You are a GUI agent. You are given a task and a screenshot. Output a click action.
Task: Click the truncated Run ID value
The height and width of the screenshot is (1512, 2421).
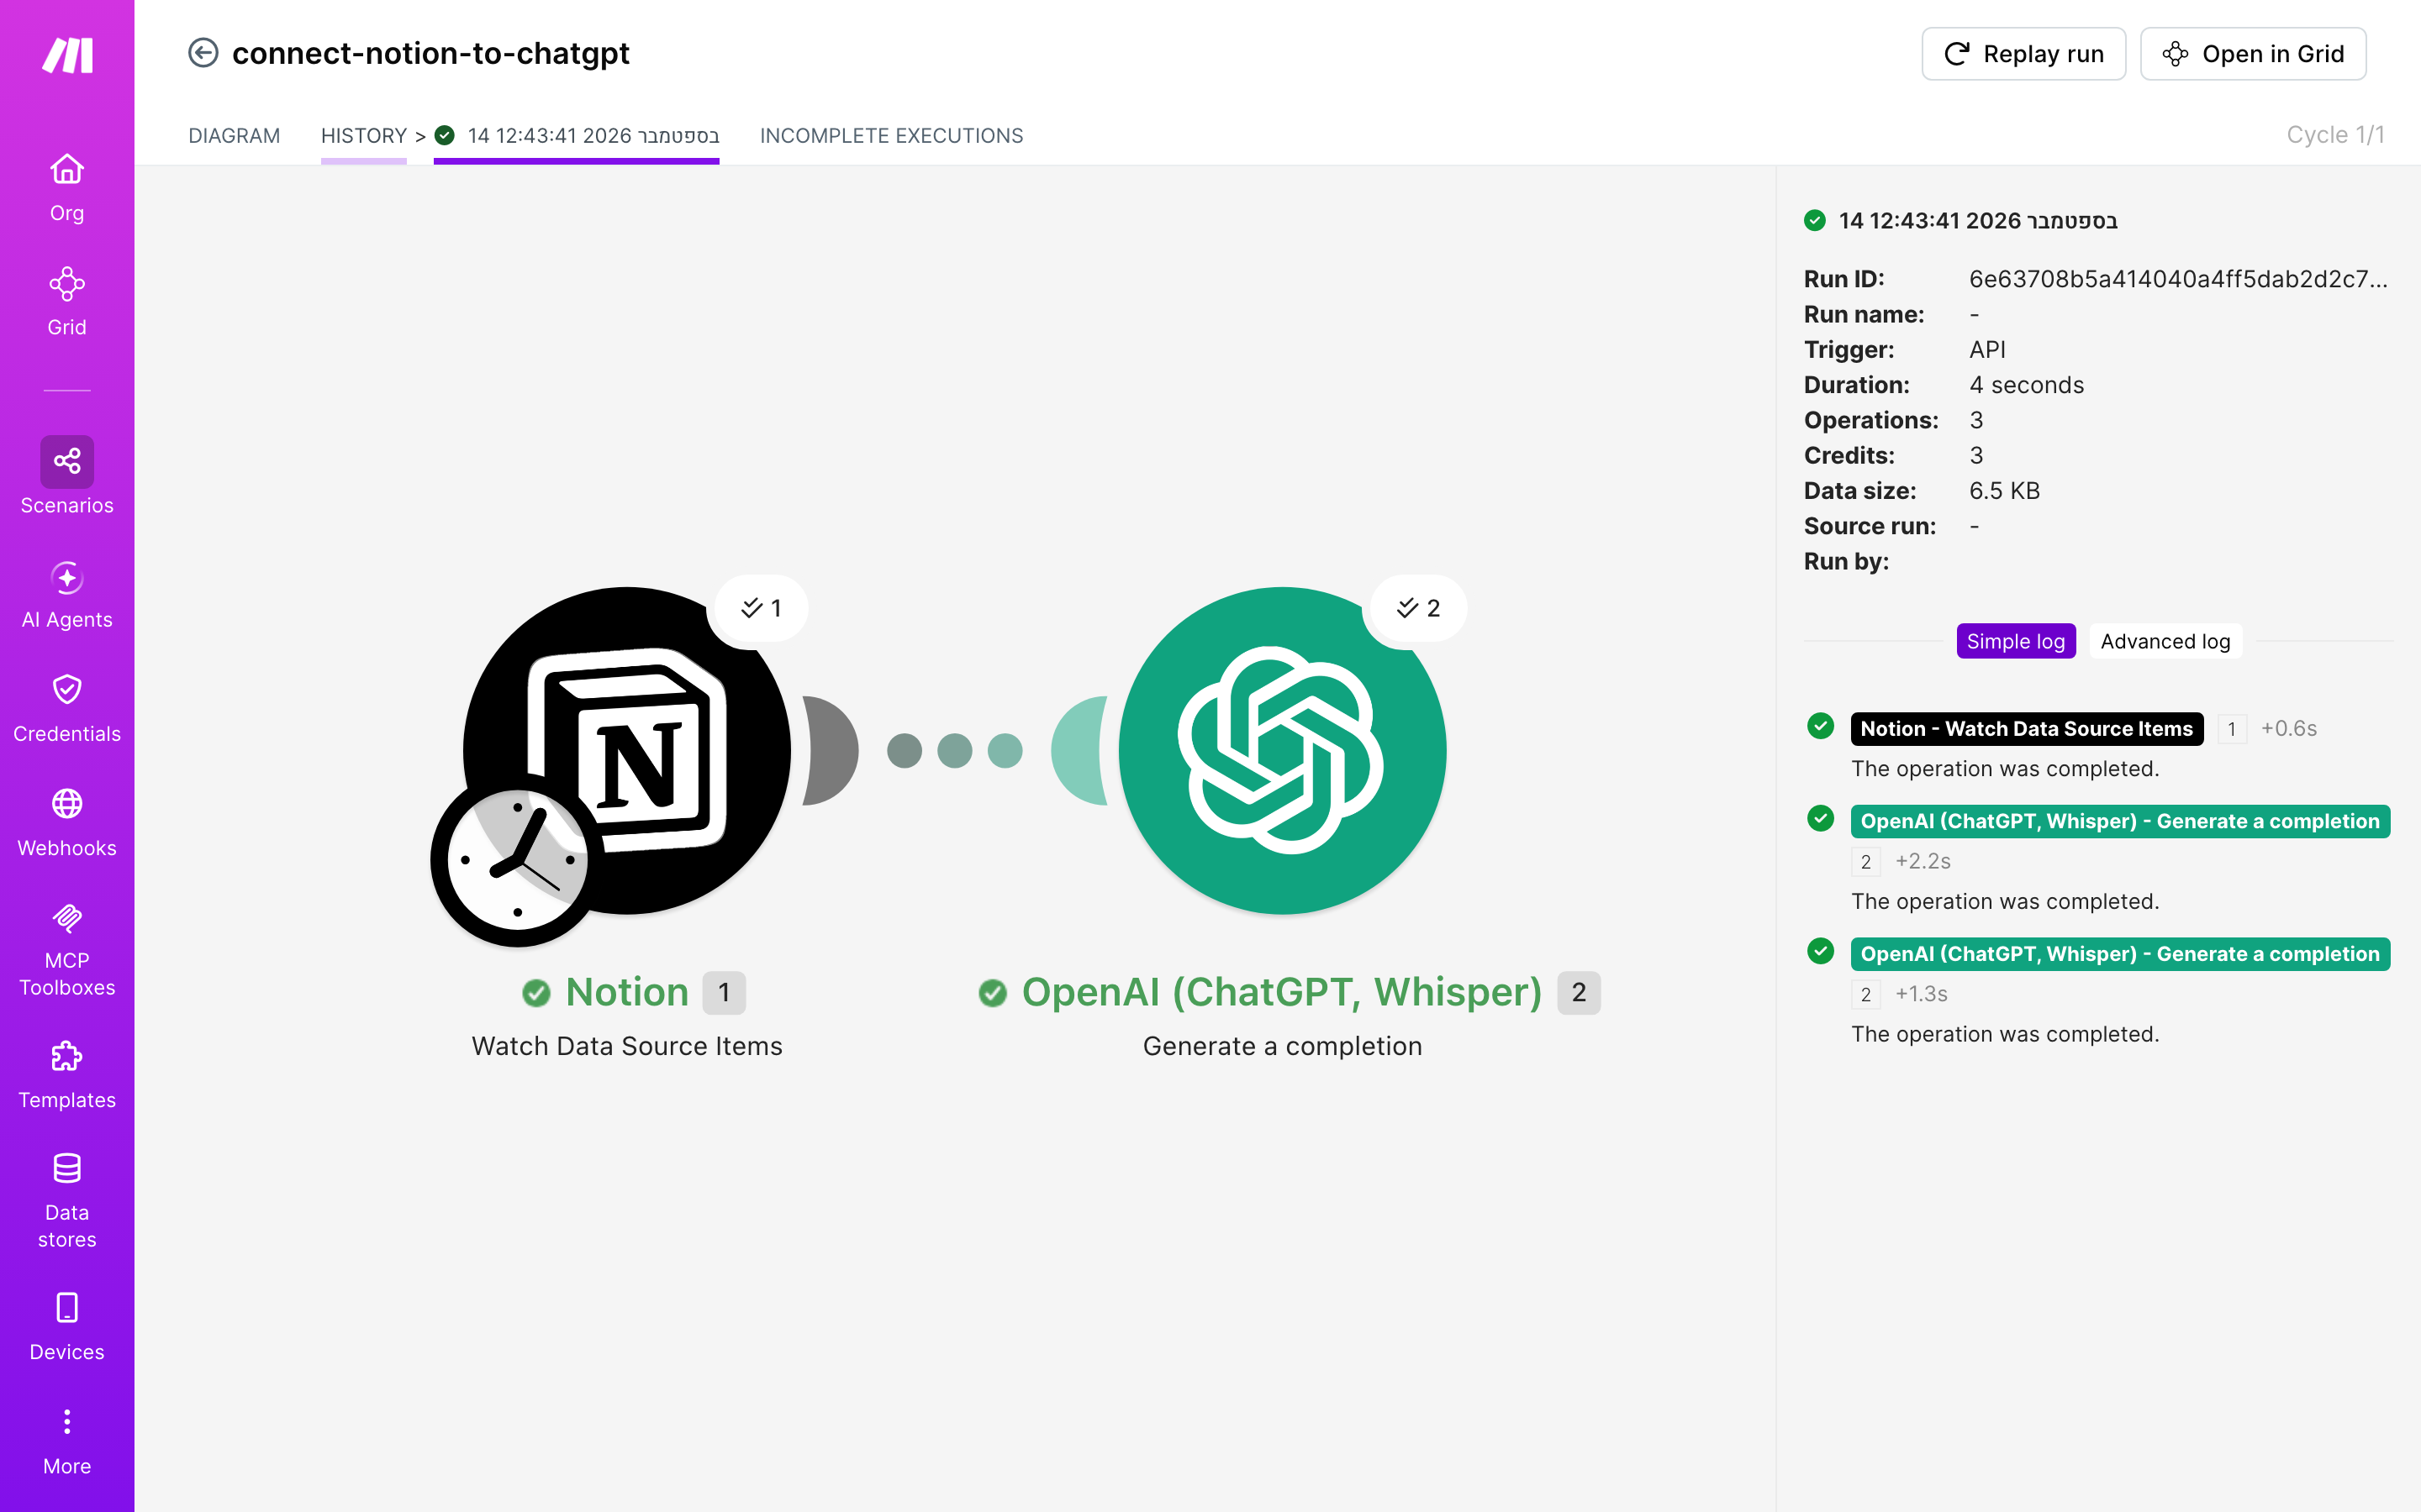2178,279
